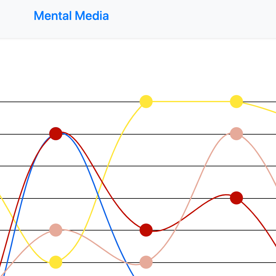Select the rightmost yellow data point
Image resolution: width=276 pixels, height=276 pixels.
click(x=236, y=102)
